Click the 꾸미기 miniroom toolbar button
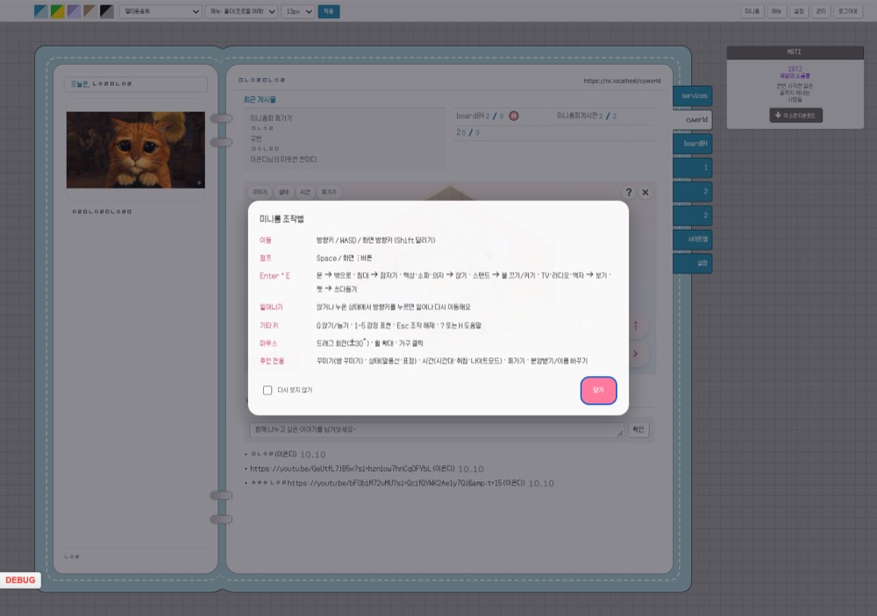Image resolution: width=877 pixels, height=616 pixels. 260,192
